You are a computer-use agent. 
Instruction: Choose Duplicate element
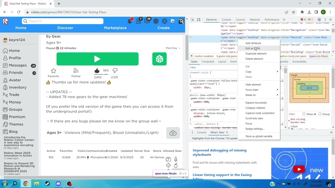(x=259, y=54)
